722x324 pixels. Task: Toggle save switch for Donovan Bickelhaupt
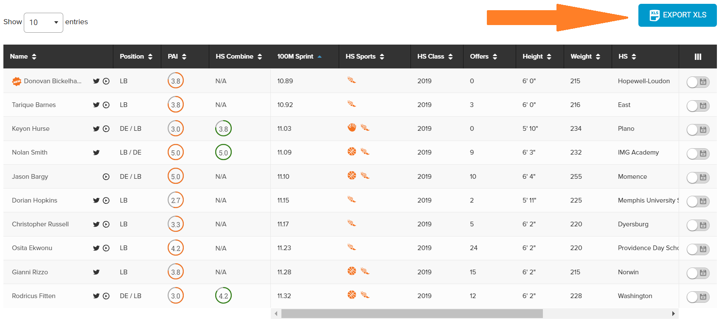pyautogui.click(x=698, y=82)
